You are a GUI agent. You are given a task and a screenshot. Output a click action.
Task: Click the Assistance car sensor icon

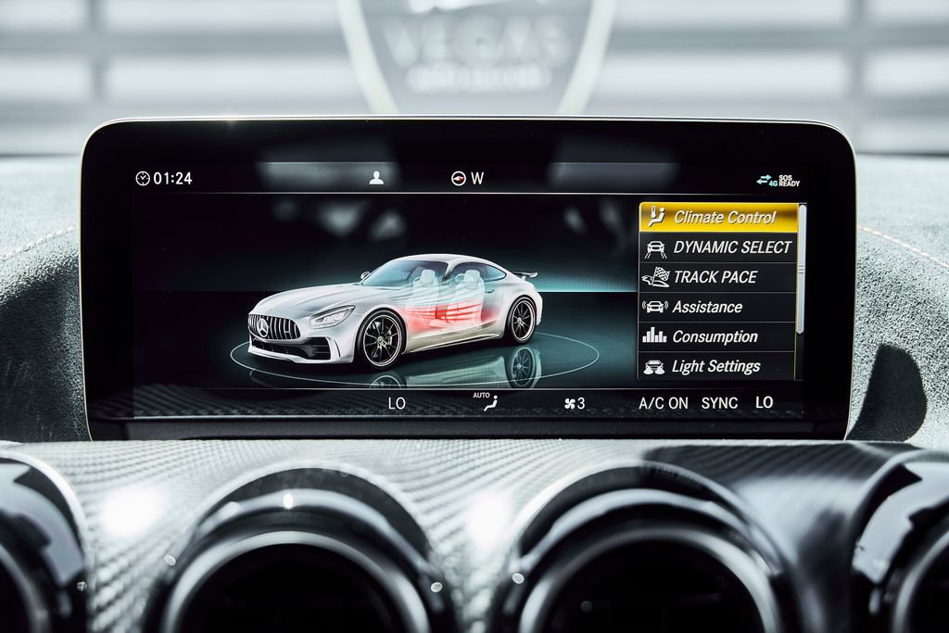click(654, 306)
